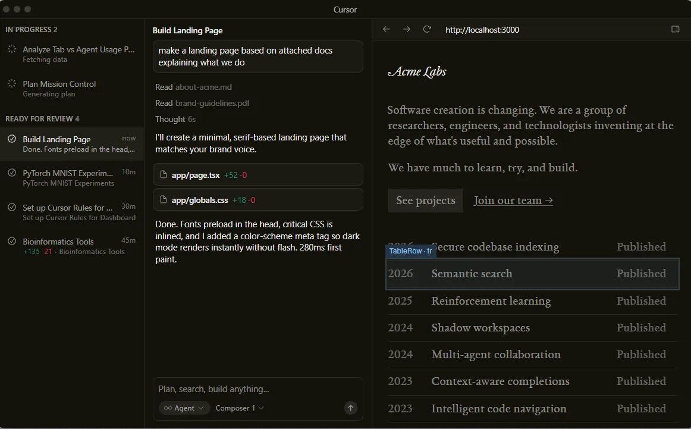Click the +135 -21 diff stats
This screenshot has height=429, width=691.
37,251
